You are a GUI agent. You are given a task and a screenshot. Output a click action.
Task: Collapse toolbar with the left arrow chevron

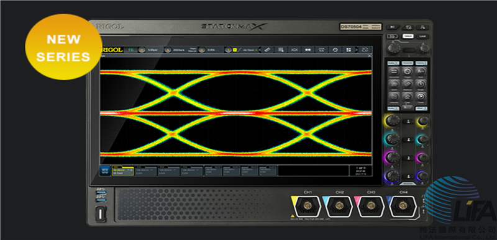pyautogui.click(x=260, y=50)
